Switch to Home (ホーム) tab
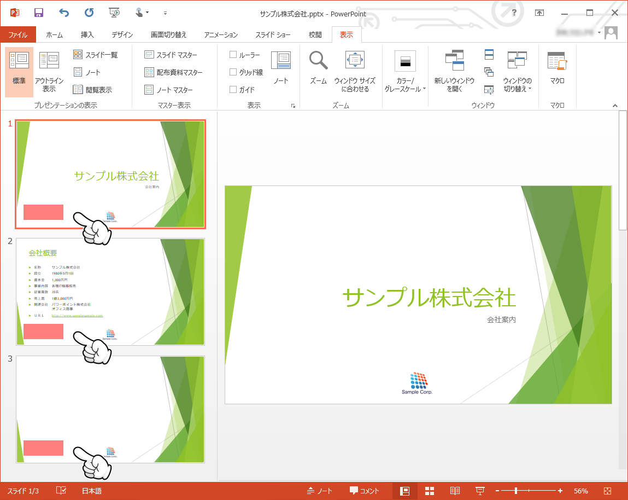Screen dimensions: 628x500 [x=55, y=35]
